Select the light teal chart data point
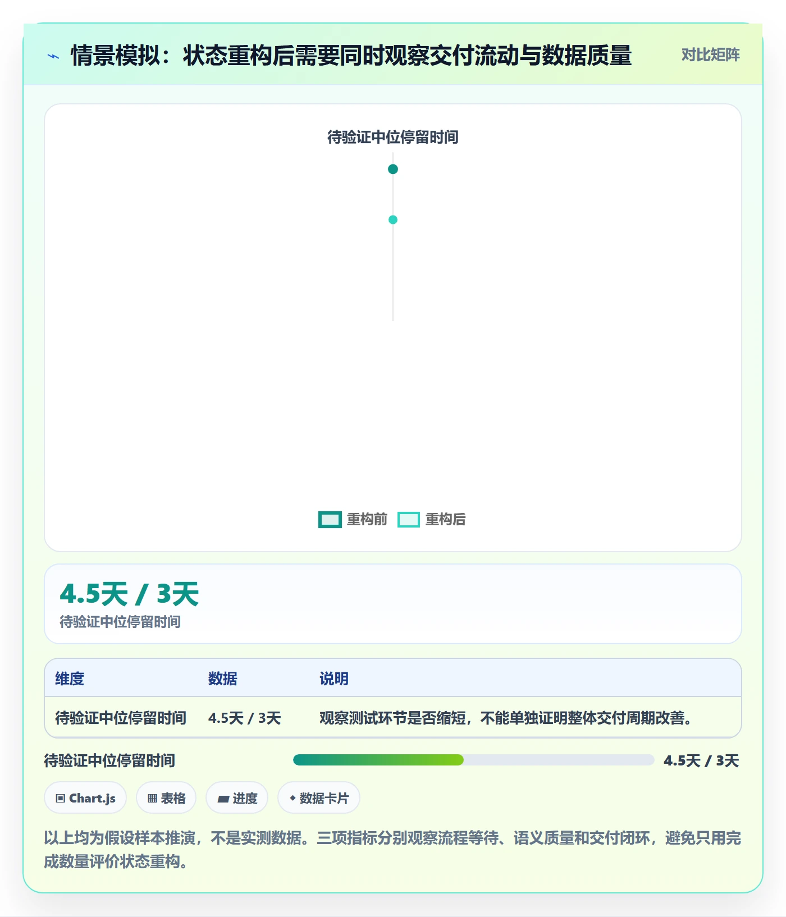The width and height of the screenshot is (786, 917). pos(393,219)
